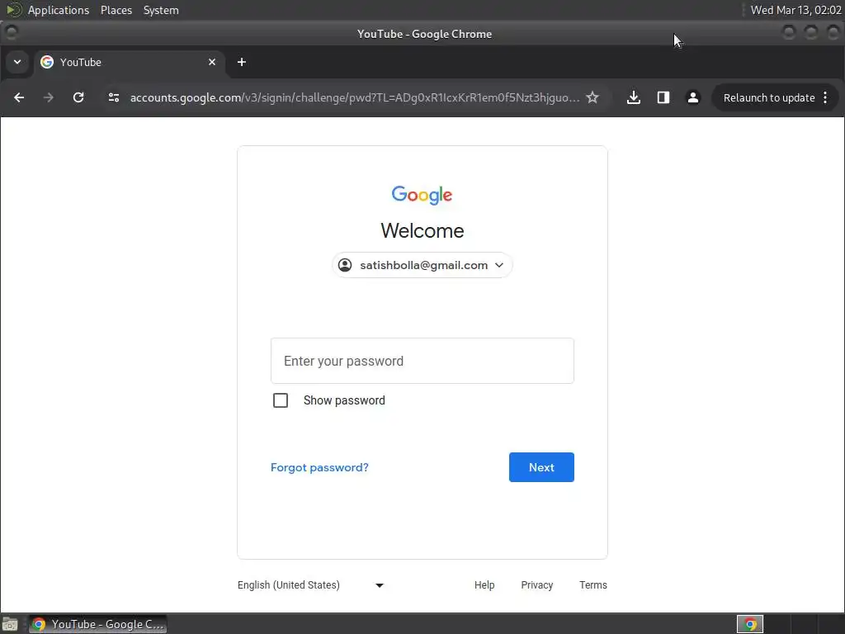Open the Terms link in footer

pyautogui.click(x=593, y=585)
